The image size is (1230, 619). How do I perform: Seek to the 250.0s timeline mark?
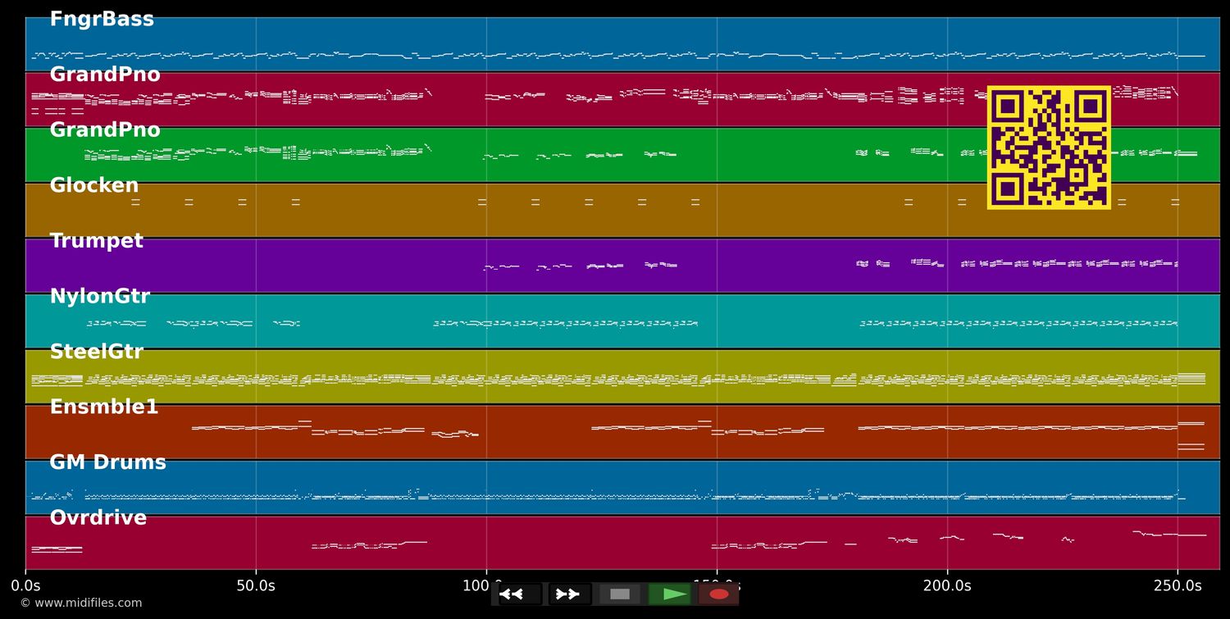1178,586
